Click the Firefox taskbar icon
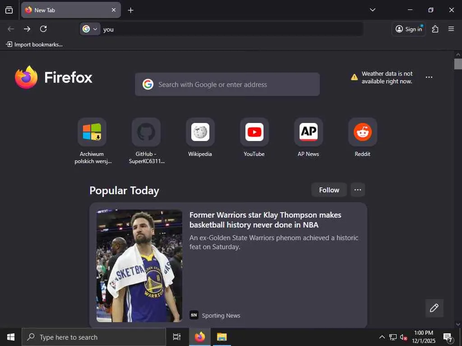The height and width of the screenshot is (346, 462). tap(200, 337)
